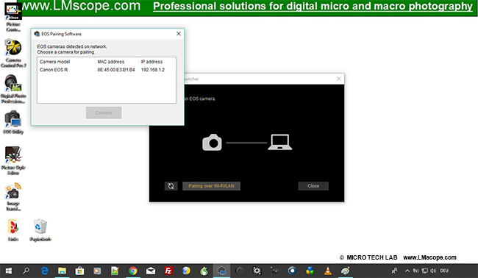Screen dimensions: 478x278
Task: Click the refresh icon in launcher window
Action: 171,186
